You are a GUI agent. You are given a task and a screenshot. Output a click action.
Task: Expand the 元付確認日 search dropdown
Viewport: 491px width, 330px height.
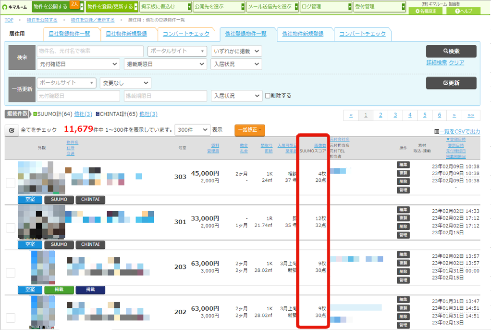point(78,64)
